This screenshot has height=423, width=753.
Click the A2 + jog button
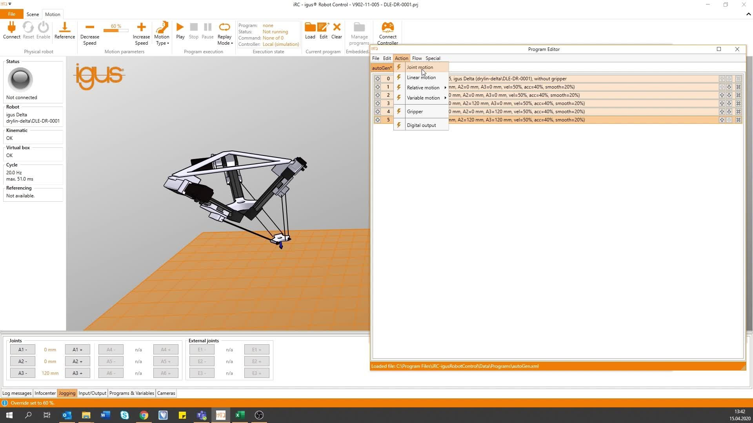coord(78,362)
